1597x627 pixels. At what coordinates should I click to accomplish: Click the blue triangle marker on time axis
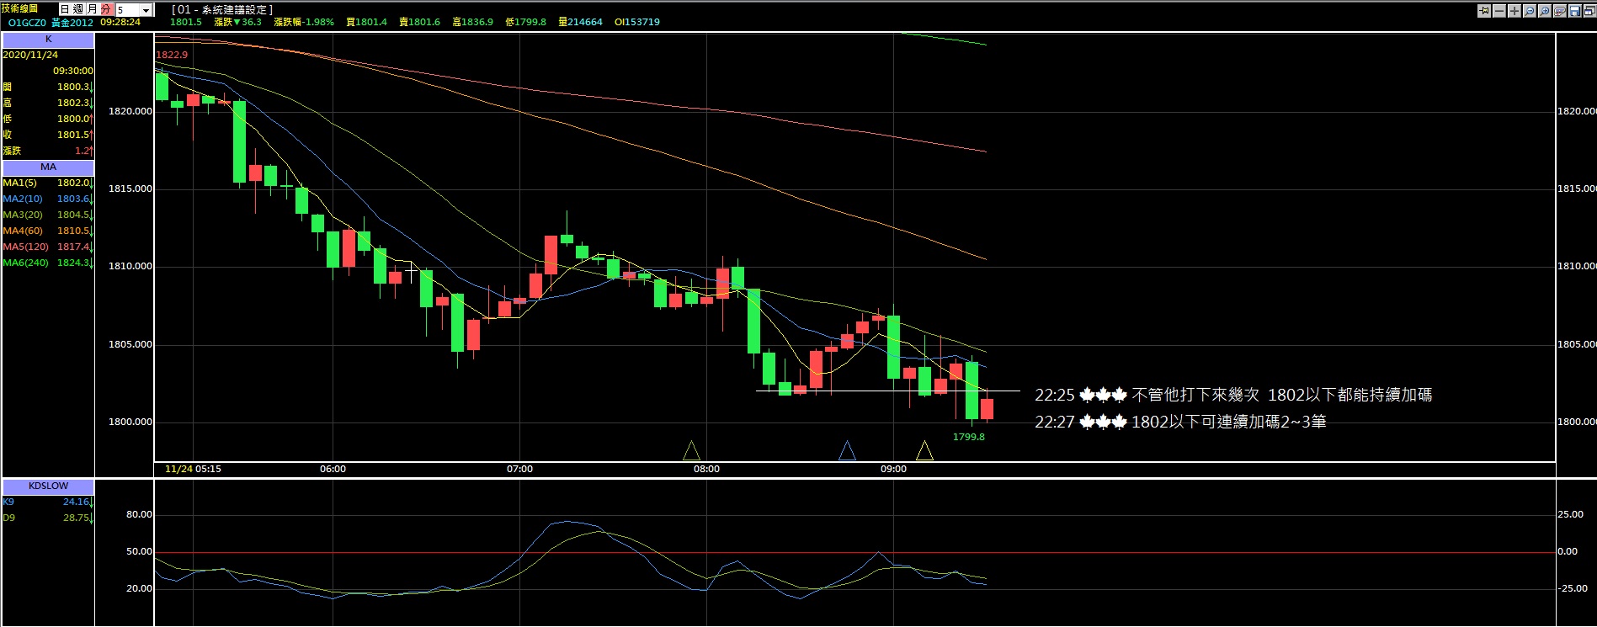point(847,451)
